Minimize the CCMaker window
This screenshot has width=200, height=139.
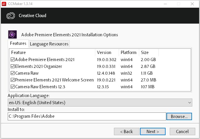pyautogui.click(x=165, y=4)
